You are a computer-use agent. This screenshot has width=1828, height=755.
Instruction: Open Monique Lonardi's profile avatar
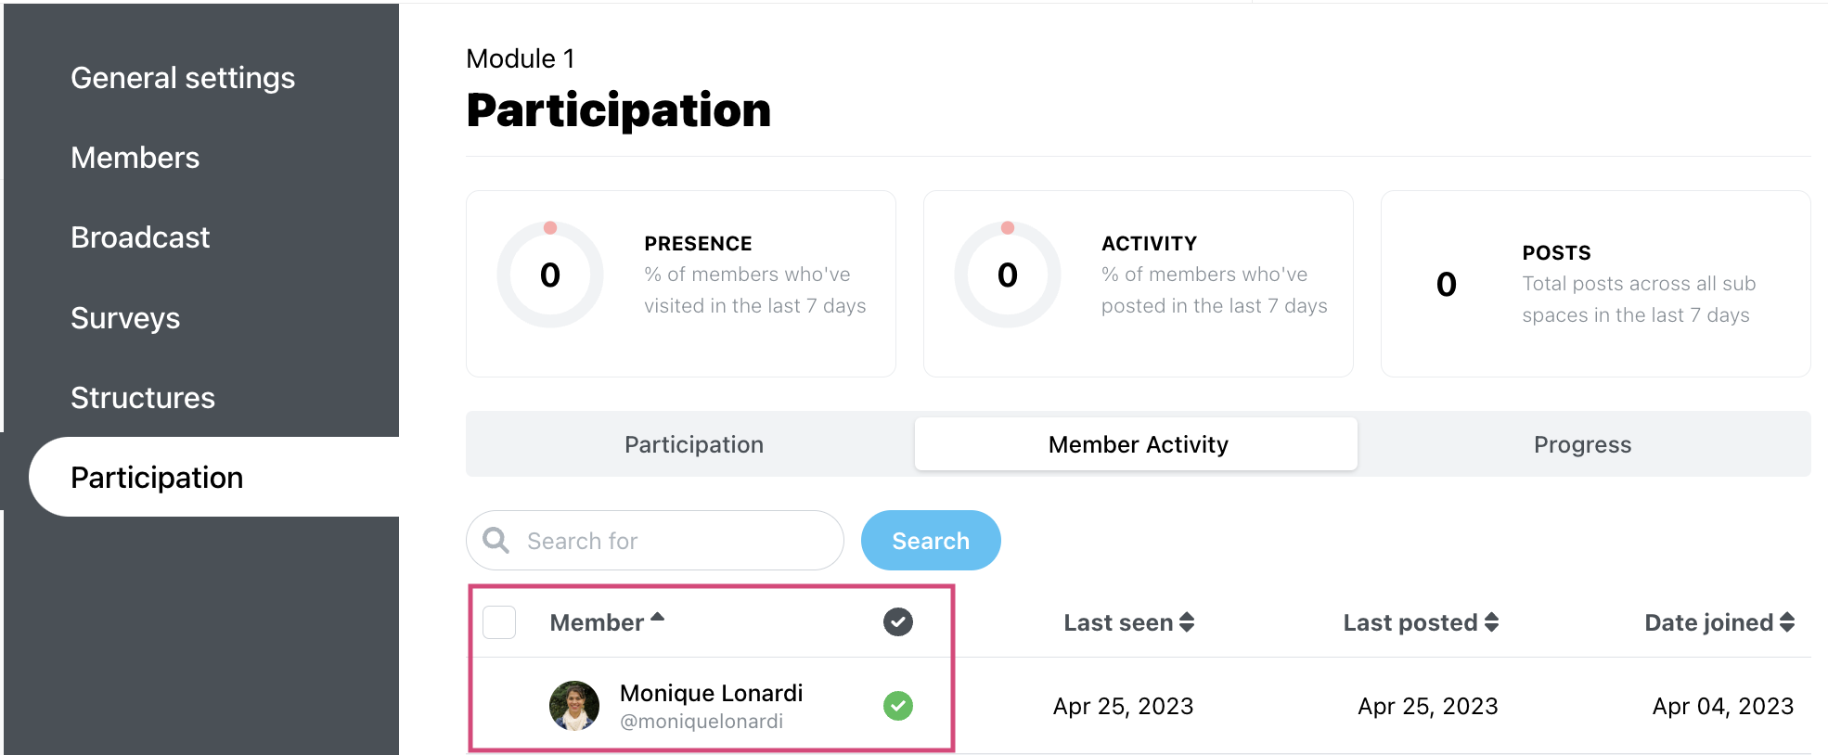[574, 706]
